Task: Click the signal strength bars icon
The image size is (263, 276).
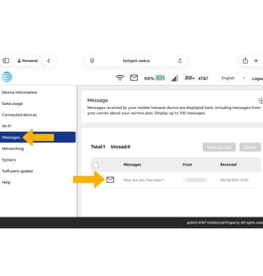Action: tap(174, 78)
